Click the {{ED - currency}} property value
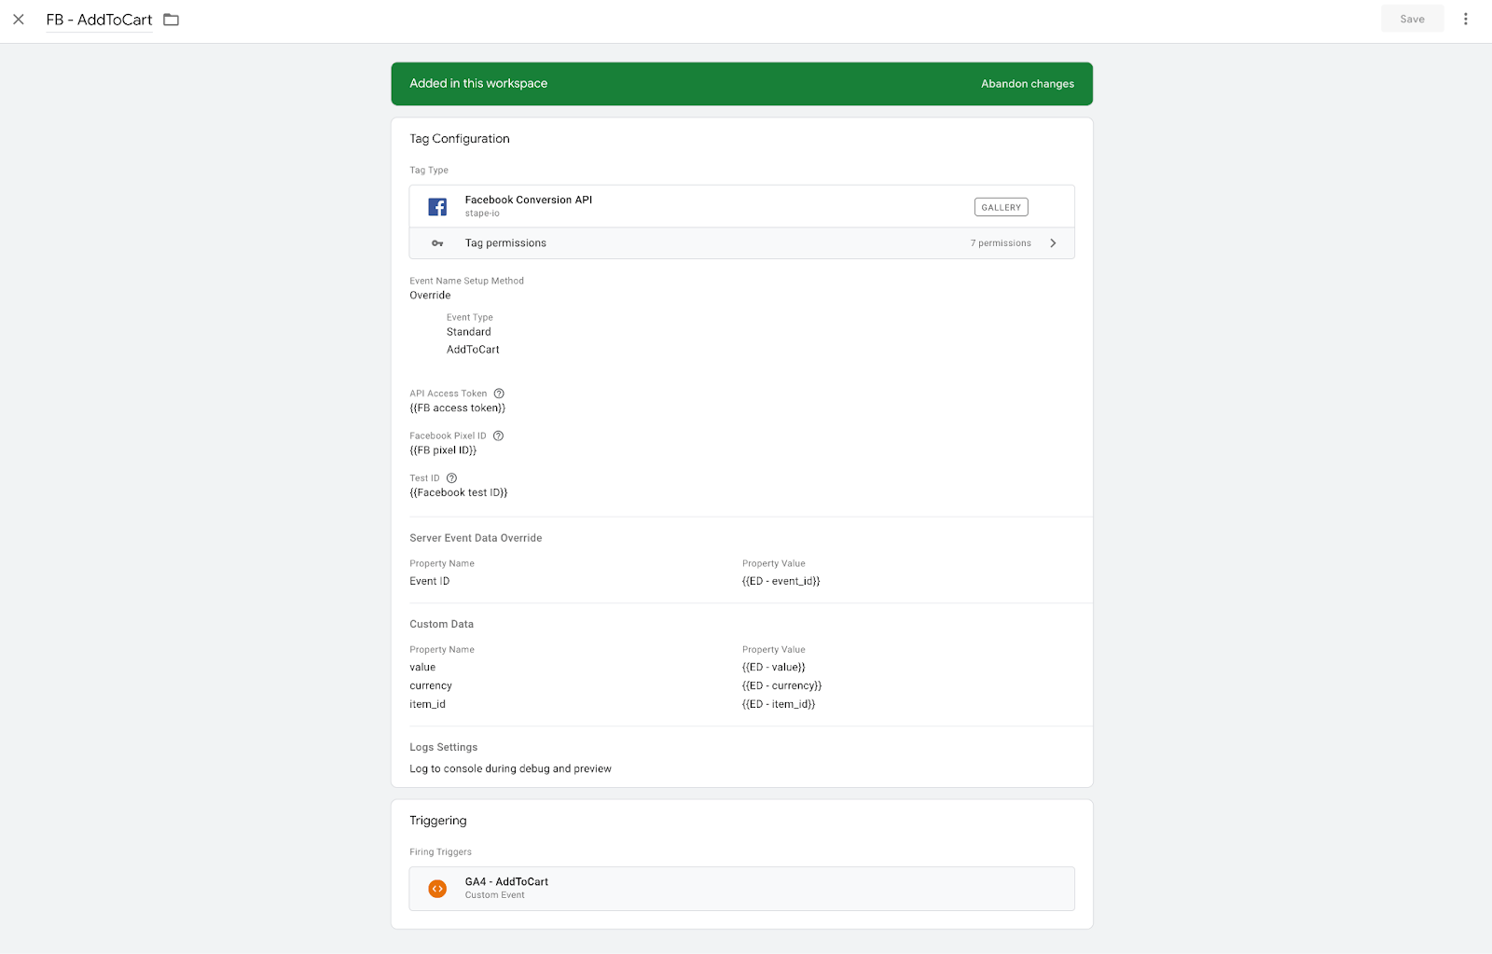 tap(781, 686)
